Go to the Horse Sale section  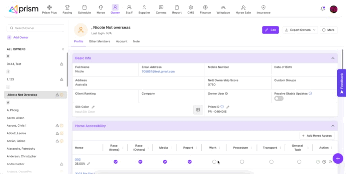[243, 9]
